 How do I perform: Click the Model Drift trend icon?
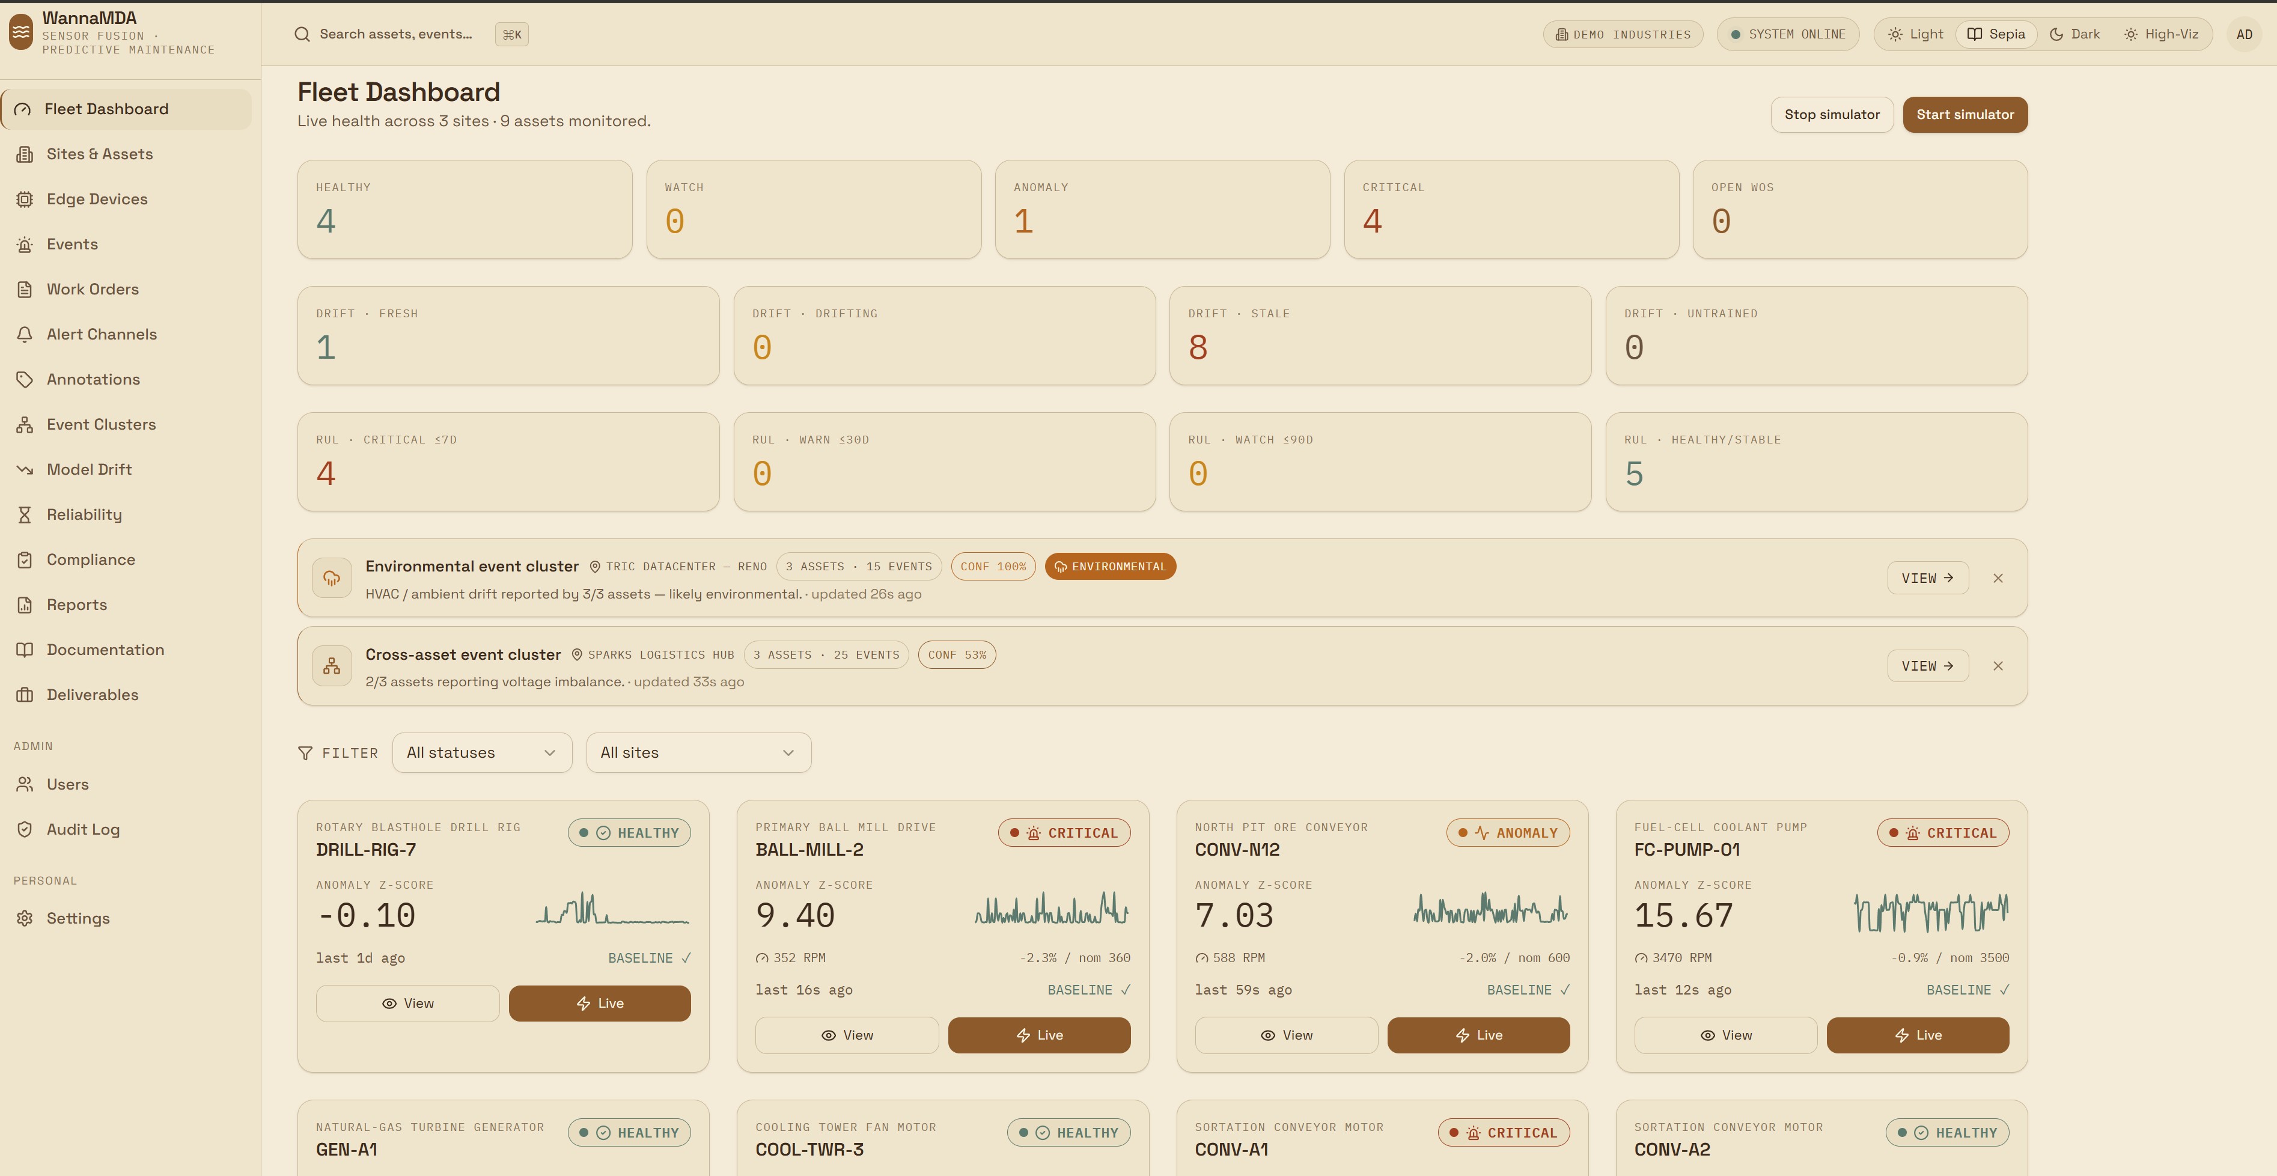25,469
